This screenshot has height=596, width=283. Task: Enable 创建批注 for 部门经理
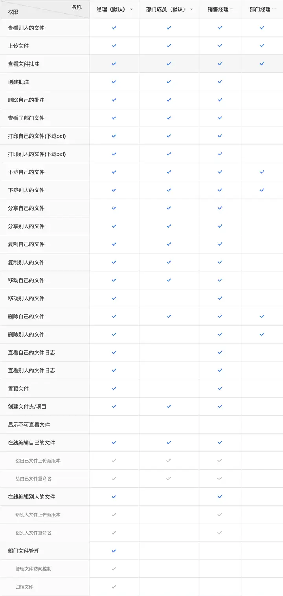click(262, 82)
